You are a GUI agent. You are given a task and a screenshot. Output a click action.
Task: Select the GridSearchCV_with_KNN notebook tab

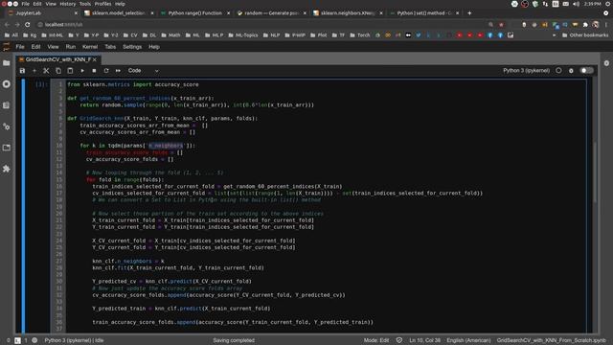coord(57,59)
